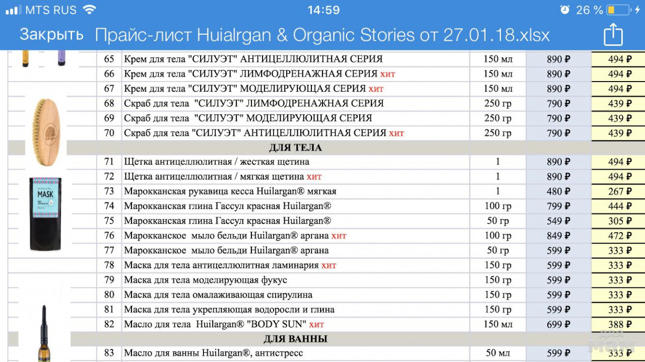Tap the Wi-Fi icon in status bar
Screen dimensions: 645x362
click(x=89, y=10)
